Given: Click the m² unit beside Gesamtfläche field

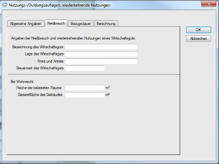Looking at the screenshot, I should click(108, 95).
